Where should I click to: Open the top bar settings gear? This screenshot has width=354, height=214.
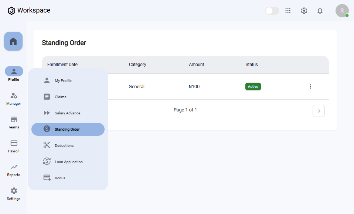click(x=304, y=11)
